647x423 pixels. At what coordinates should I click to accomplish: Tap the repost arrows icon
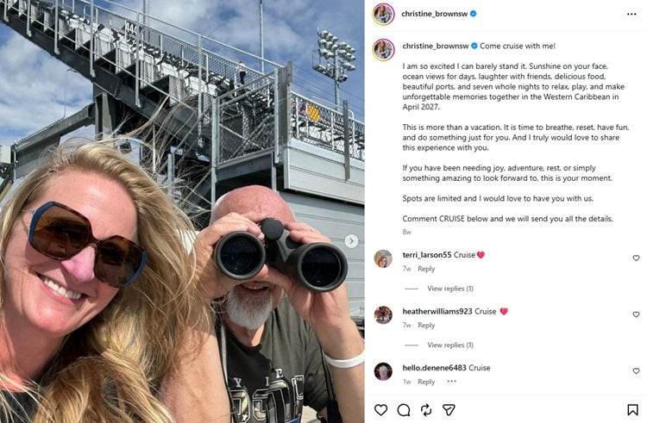[426, 410]
